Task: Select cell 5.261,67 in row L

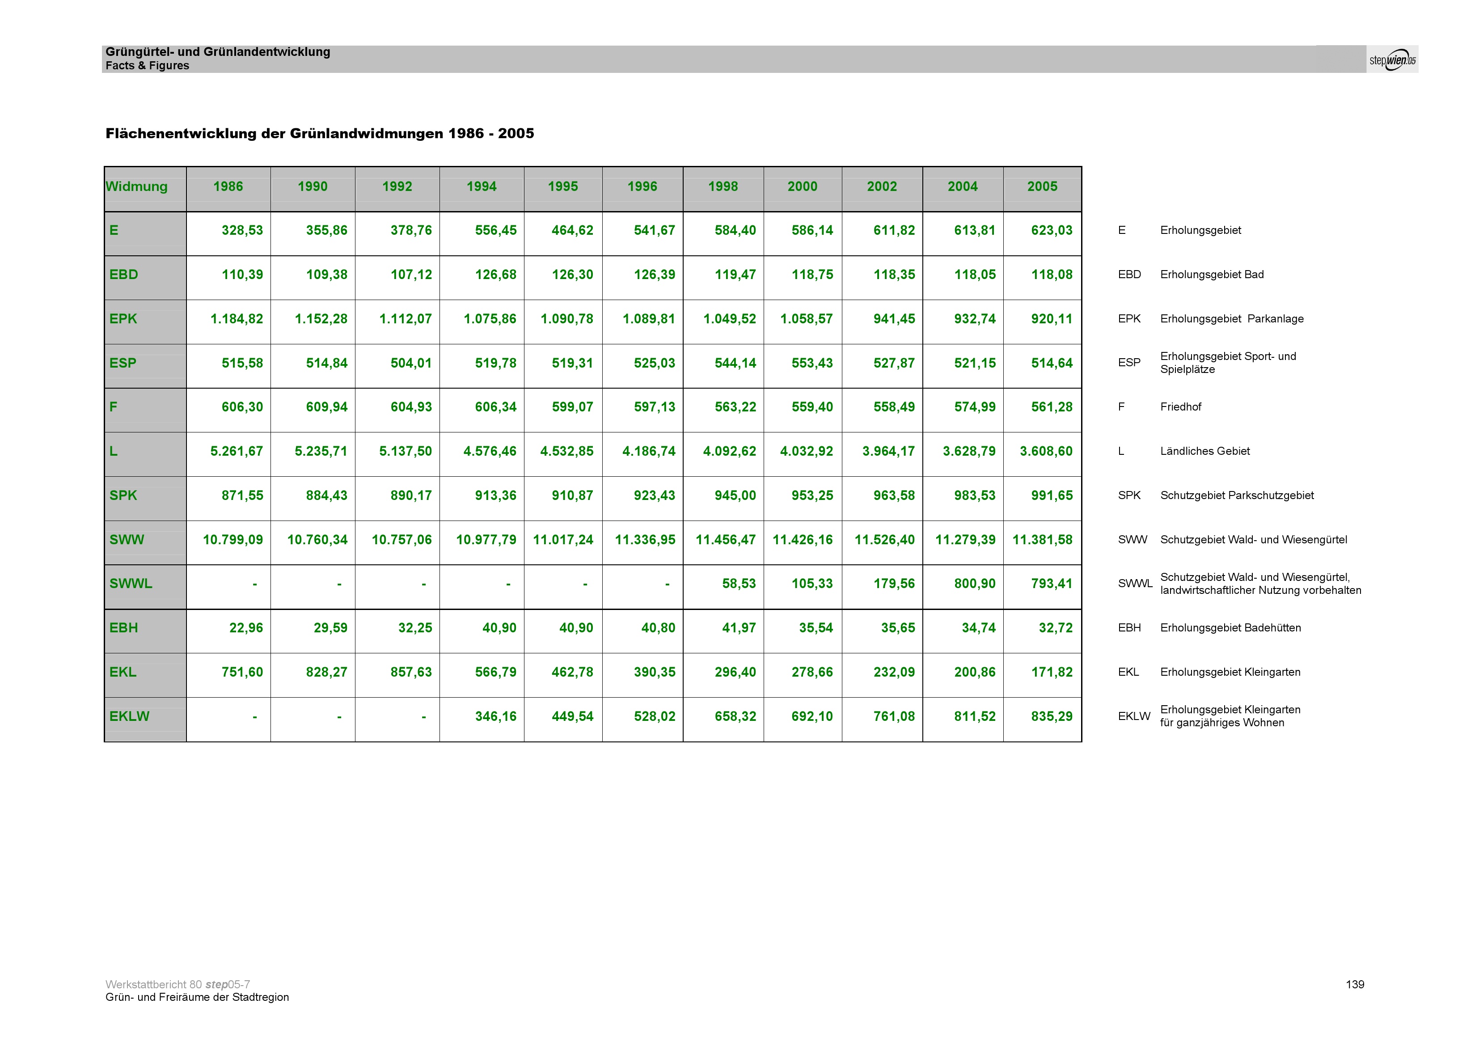Action: pyautogui.click(x=237, y=452)
